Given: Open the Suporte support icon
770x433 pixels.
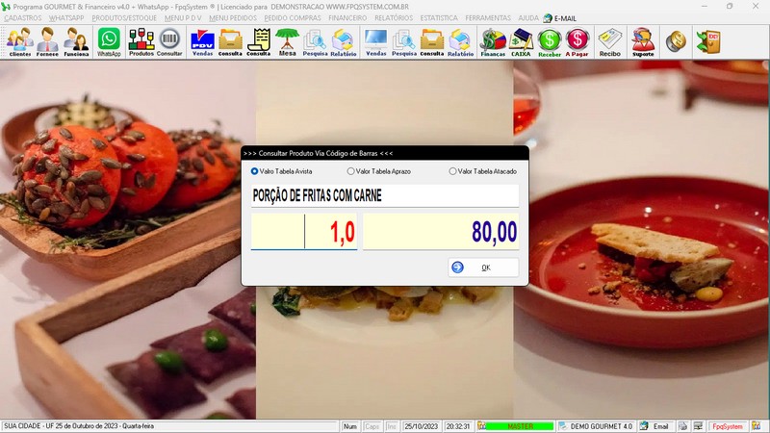Looking at the screenshot, I should click(643, 41).
